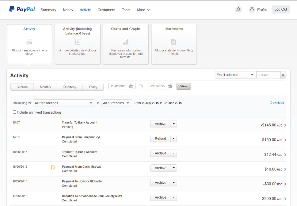
Task: Select the Custom date range tab
Action: (x=22, y=87)
